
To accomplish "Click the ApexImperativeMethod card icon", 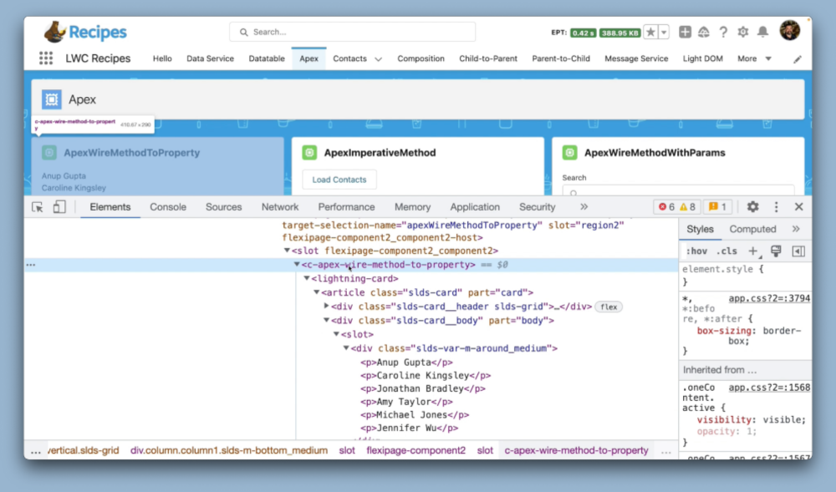I will pos(309,153).
